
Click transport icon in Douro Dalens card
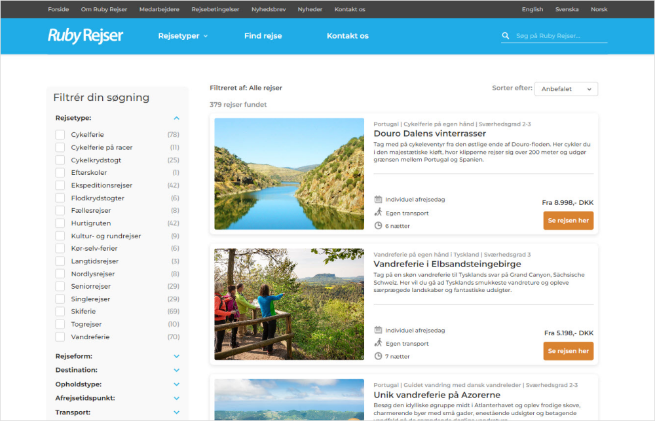(378, 212)
